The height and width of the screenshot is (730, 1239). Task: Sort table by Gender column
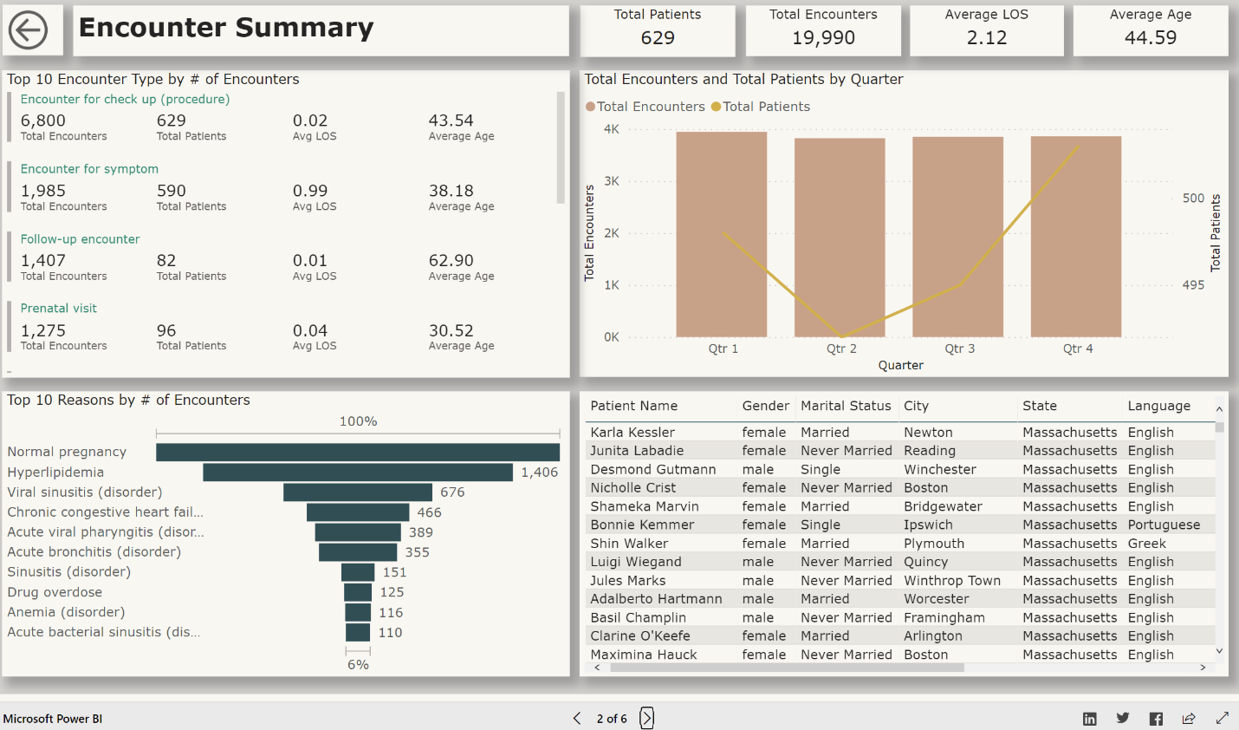click(766, 406)
